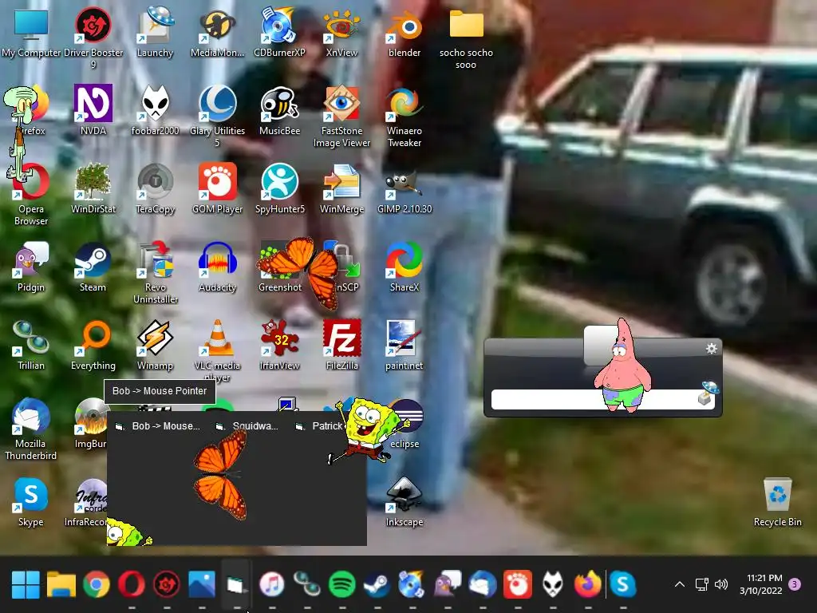Viewport: 817px width, 613px height.
Task: Select the MusicBee desktop shortcut
Action: [279, 109]
